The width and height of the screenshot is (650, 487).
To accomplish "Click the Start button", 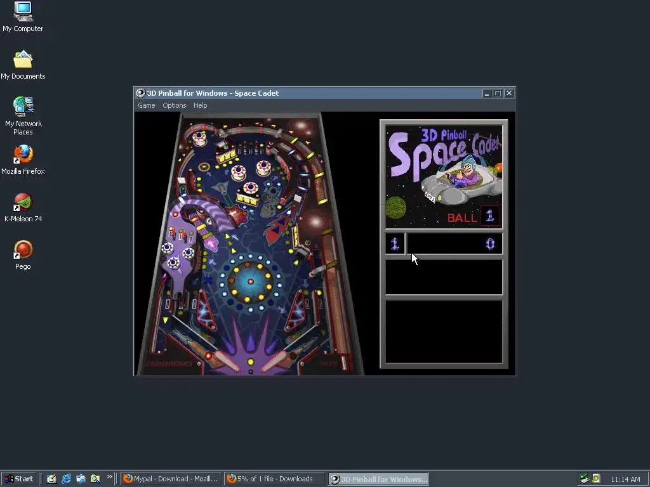I will click(18, 479).
